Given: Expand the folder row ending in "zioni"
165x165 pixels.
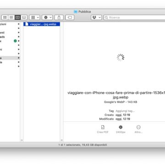Looking at the screenshot, I should pos(19,24).
